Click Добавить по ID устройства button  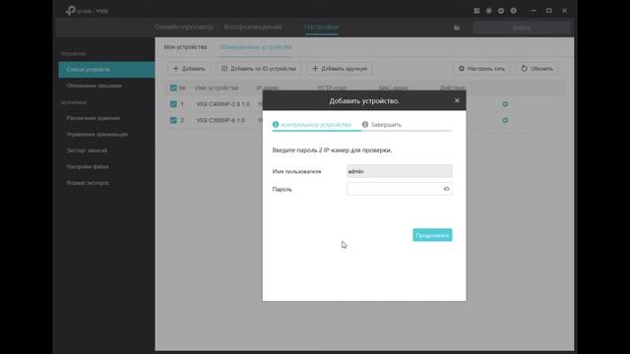tap(259, 69)
